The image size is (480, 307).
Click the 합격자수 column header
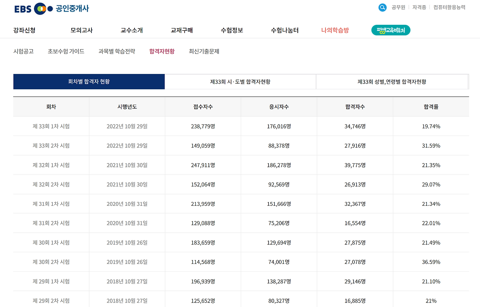click(x=355, y=107)
